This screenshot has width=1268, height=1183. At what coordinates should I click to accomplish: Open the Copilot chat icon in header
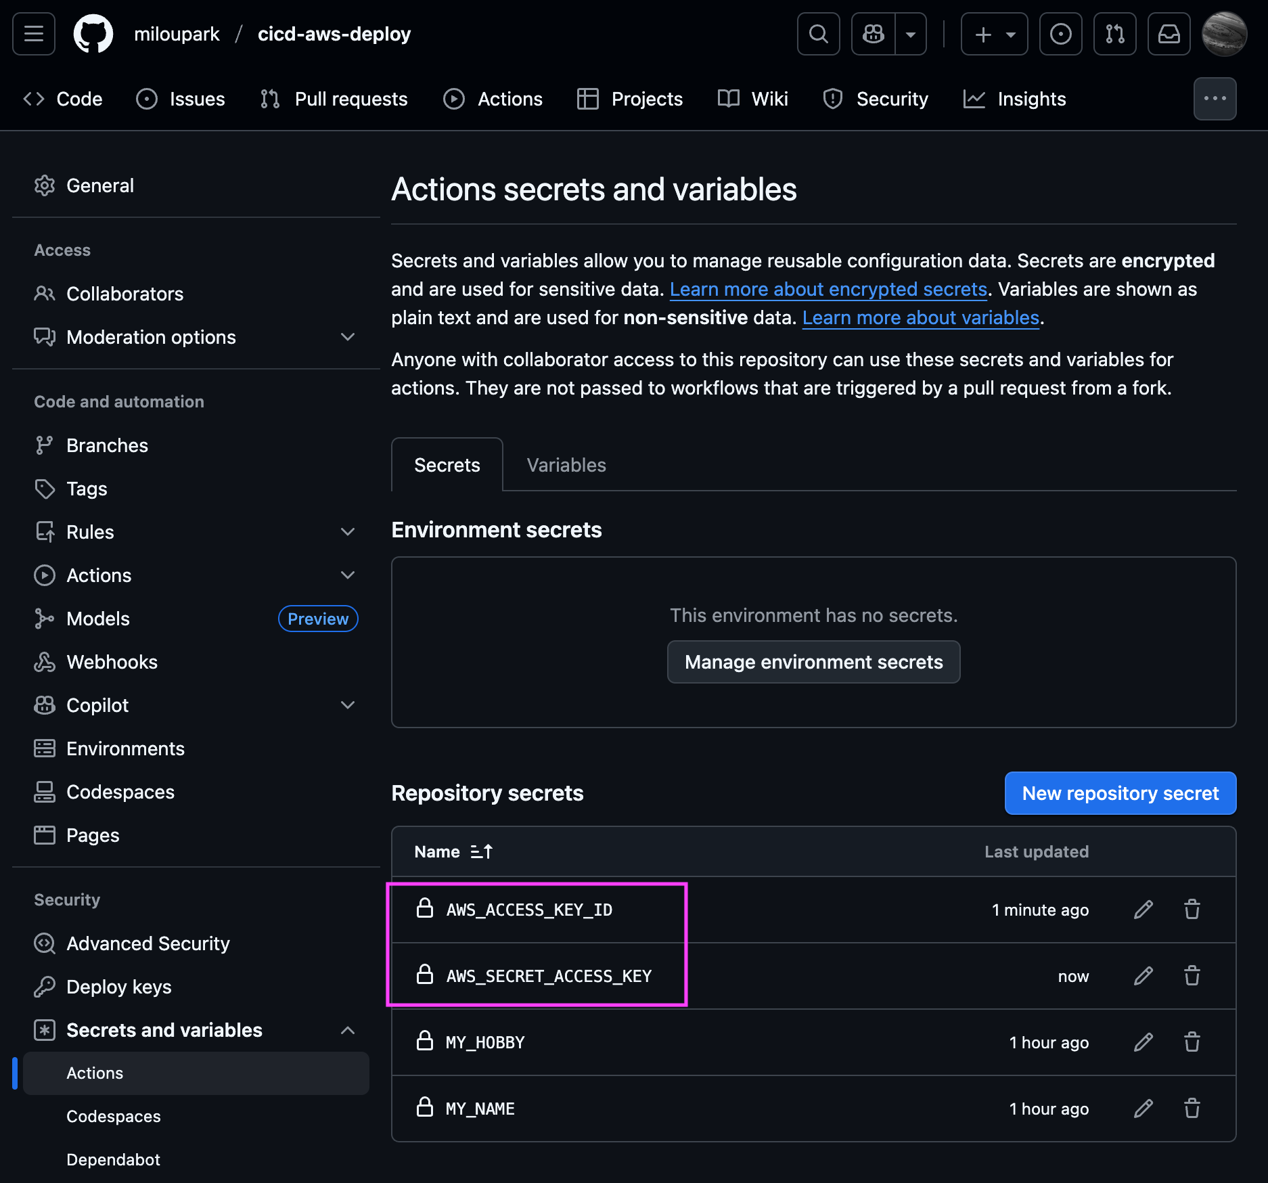(873, 34)
